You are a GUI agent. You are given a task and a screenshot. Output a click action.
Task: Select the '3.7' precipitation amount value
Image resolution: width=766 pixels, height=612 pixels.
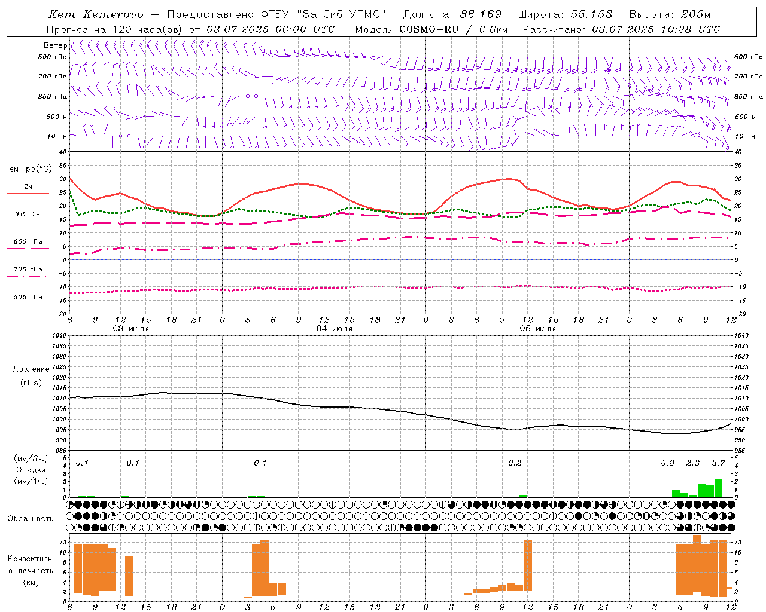[718, 463]
